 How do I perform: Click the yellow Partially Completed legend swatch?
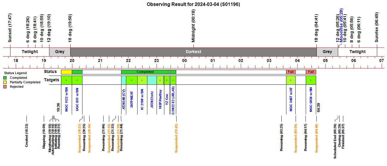click(x=5, y=82)
